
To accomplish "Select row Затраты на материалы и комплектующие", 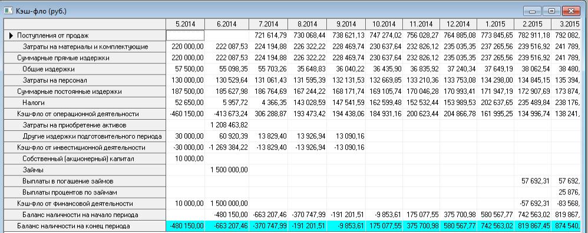I will (85, 47).
